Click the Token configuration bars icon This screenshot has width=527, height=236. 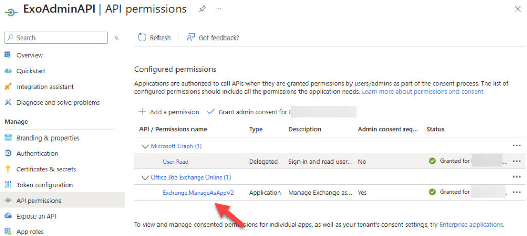coord(8,185)
